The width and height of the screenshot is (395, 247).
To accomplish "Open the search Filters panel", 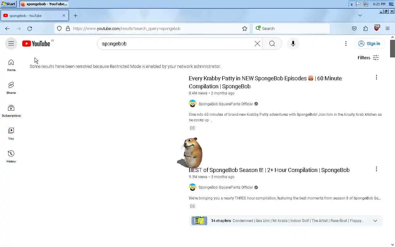I will pyautogui.click(x=368, y=58).
